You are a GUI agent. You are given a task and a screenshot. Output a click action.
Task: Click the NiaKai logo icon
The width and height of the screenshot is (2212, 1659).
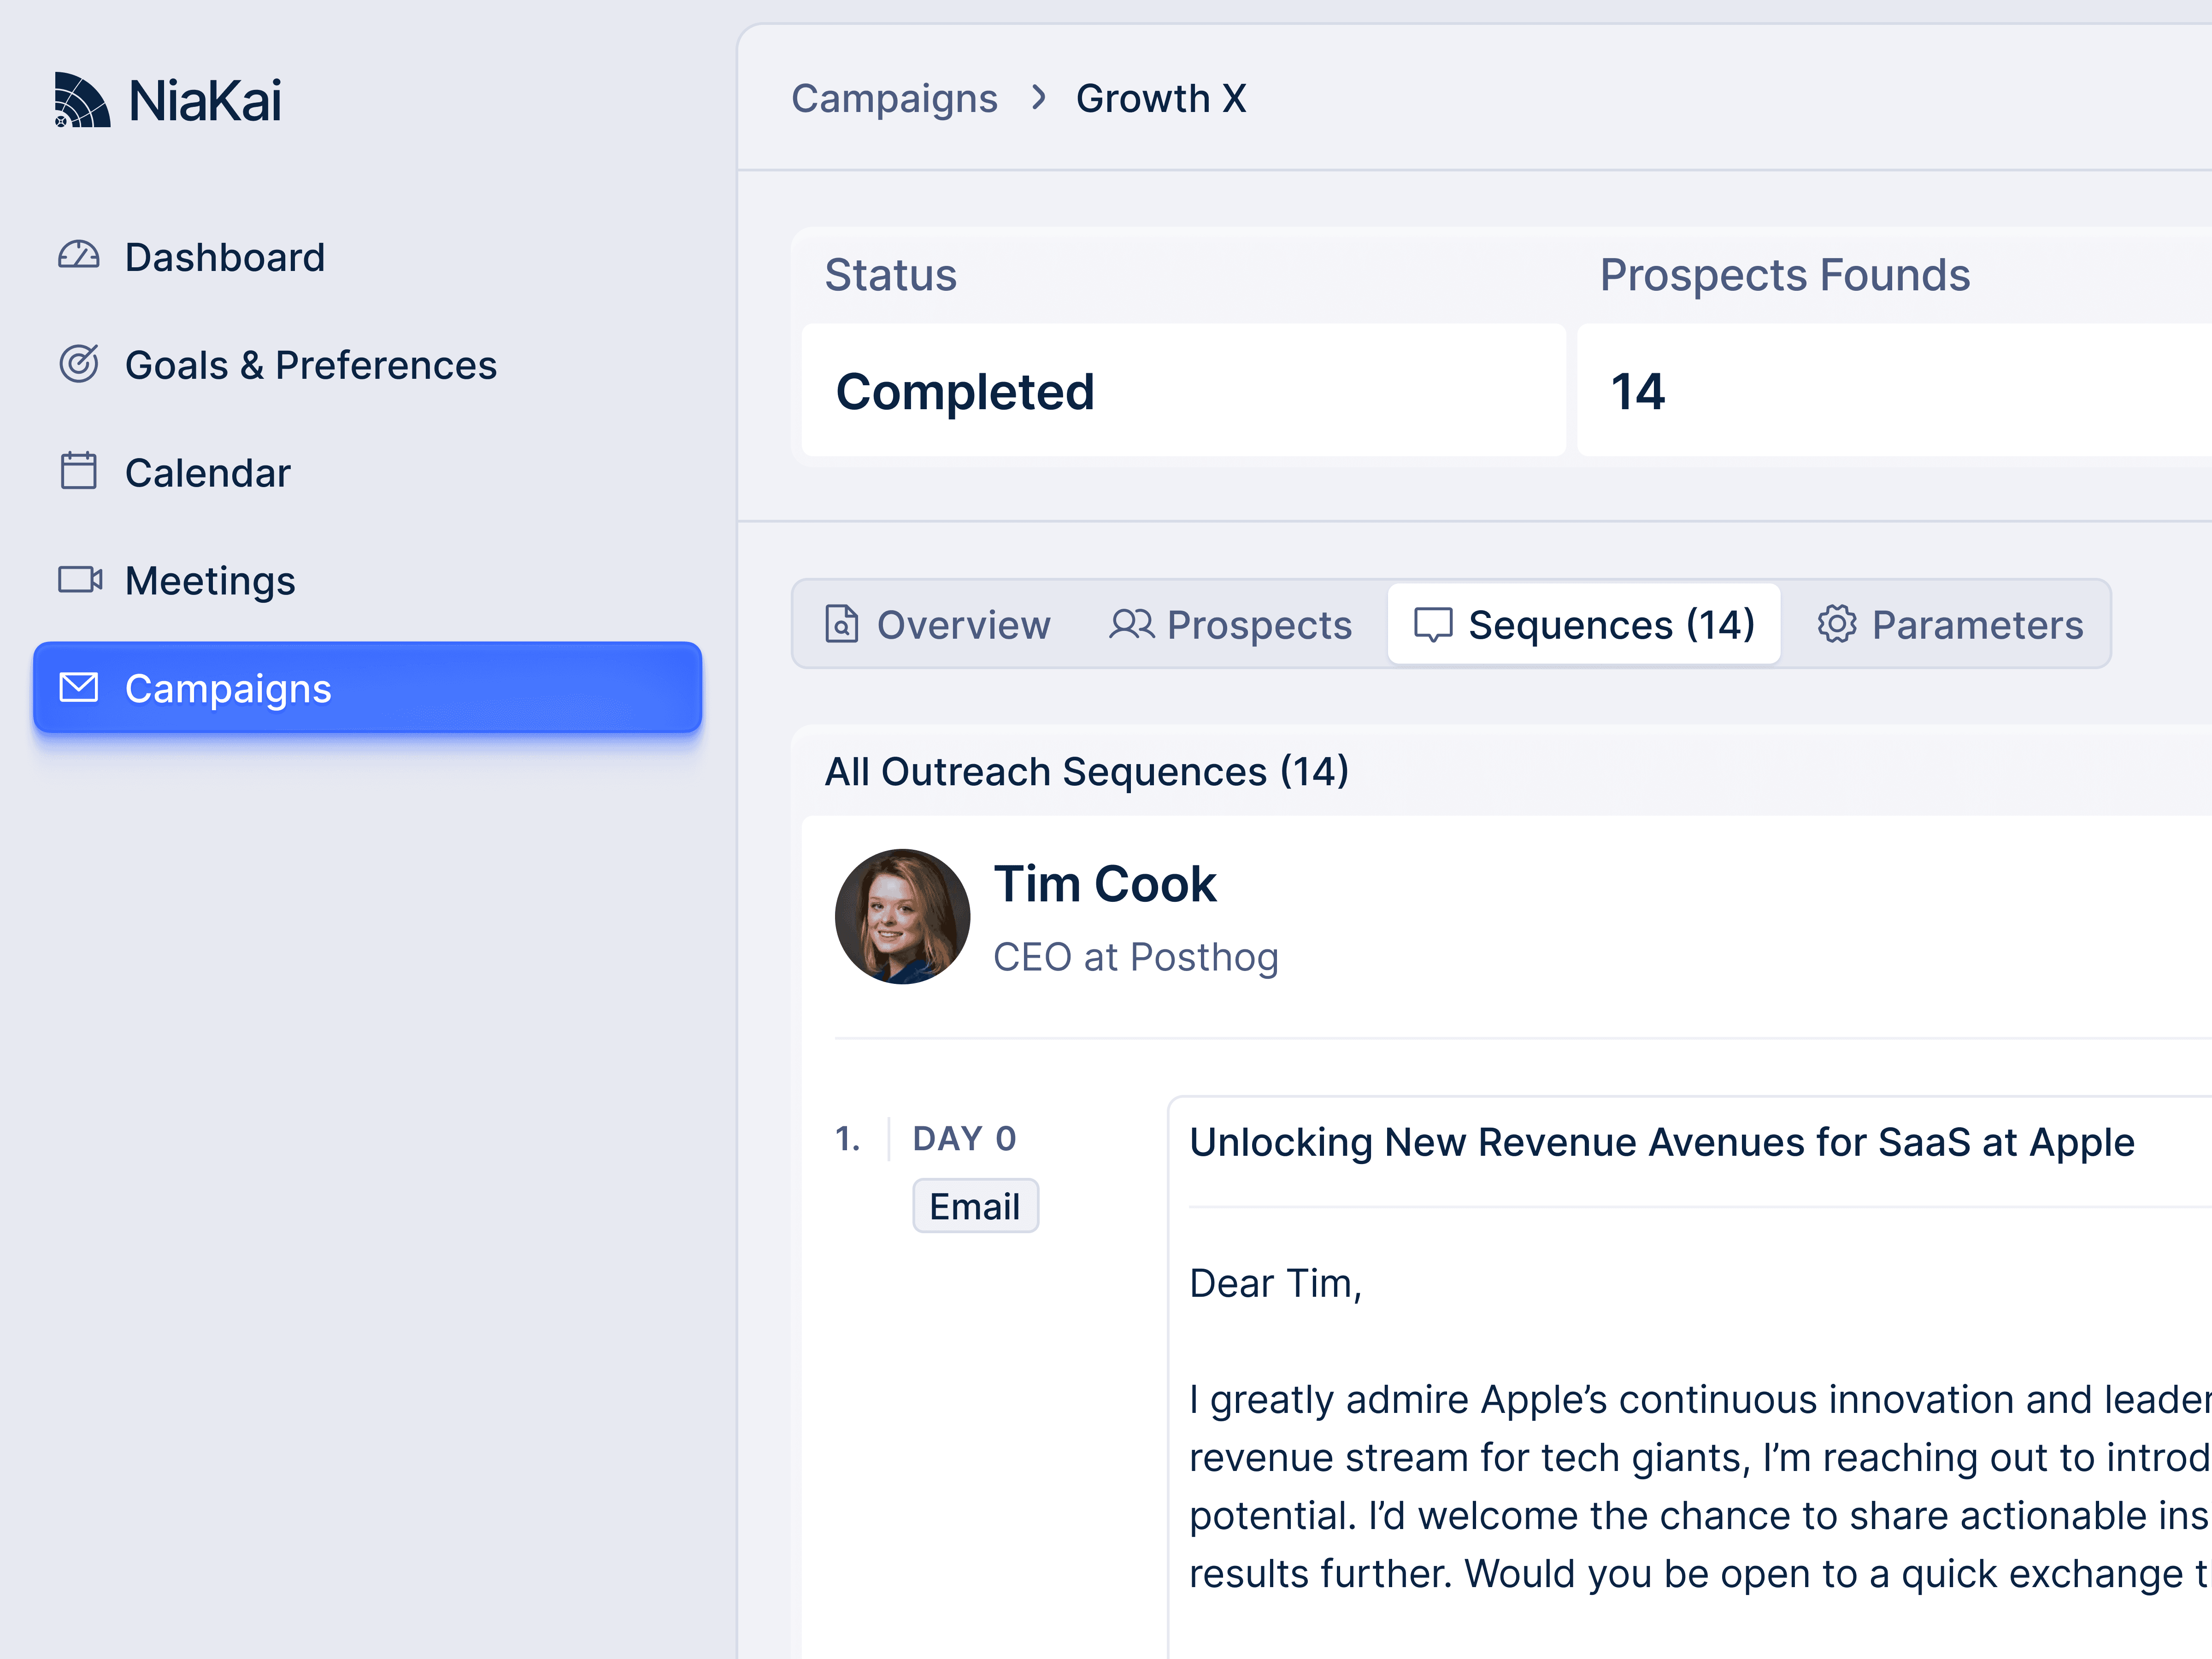point(82,100)
